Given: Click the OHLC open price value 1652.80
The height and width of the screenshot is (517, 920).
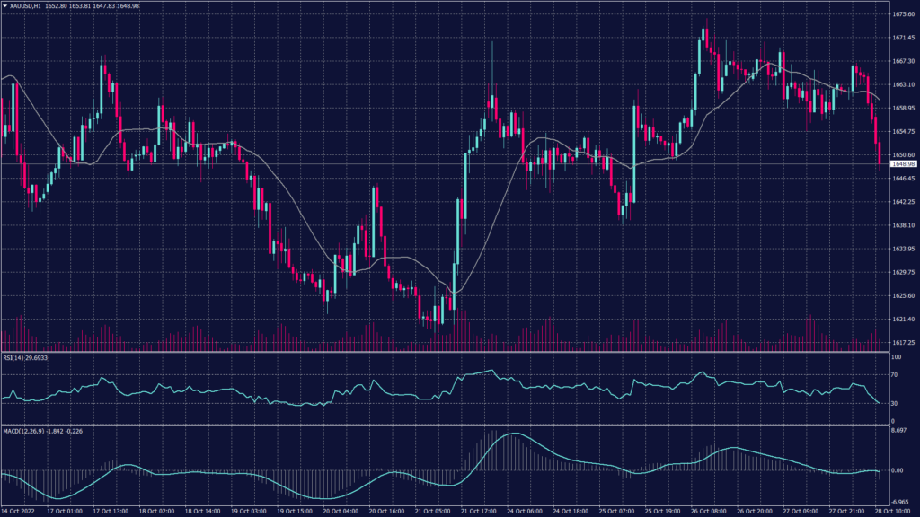Looking at the screenshot, I should (56, 6).
